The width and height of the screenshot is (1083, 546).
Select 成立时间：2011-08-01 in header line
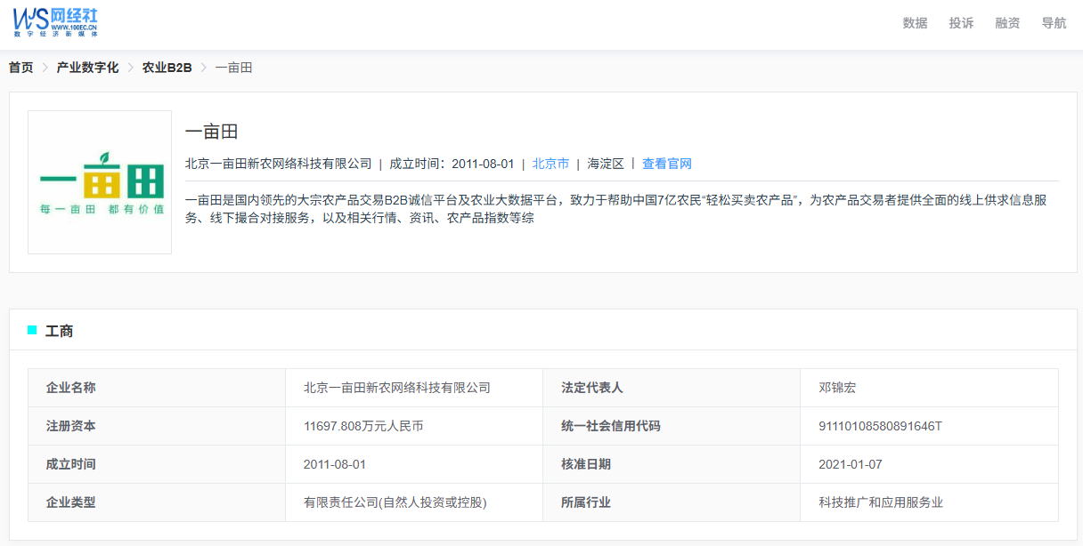[452, 164]
